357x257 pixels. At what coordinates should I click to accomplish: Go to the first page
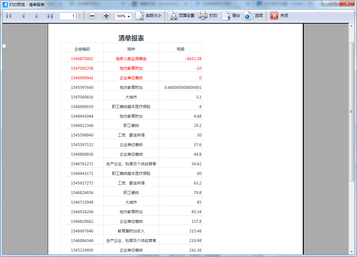pyautogui.click(x=9, y=16)
